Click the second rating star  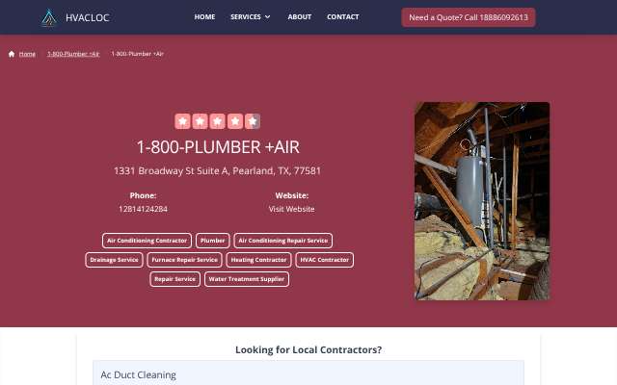(200, 121)
